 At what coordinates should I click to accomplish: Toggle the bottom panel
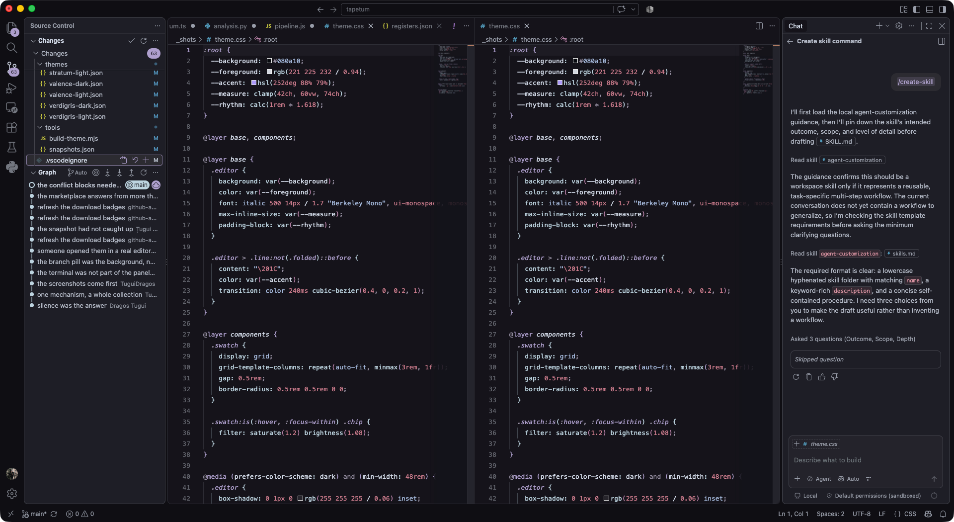tap(930, 9)
